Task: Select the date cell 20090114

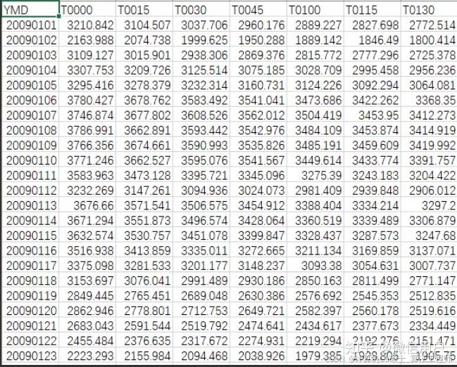Action: point(30,220)
